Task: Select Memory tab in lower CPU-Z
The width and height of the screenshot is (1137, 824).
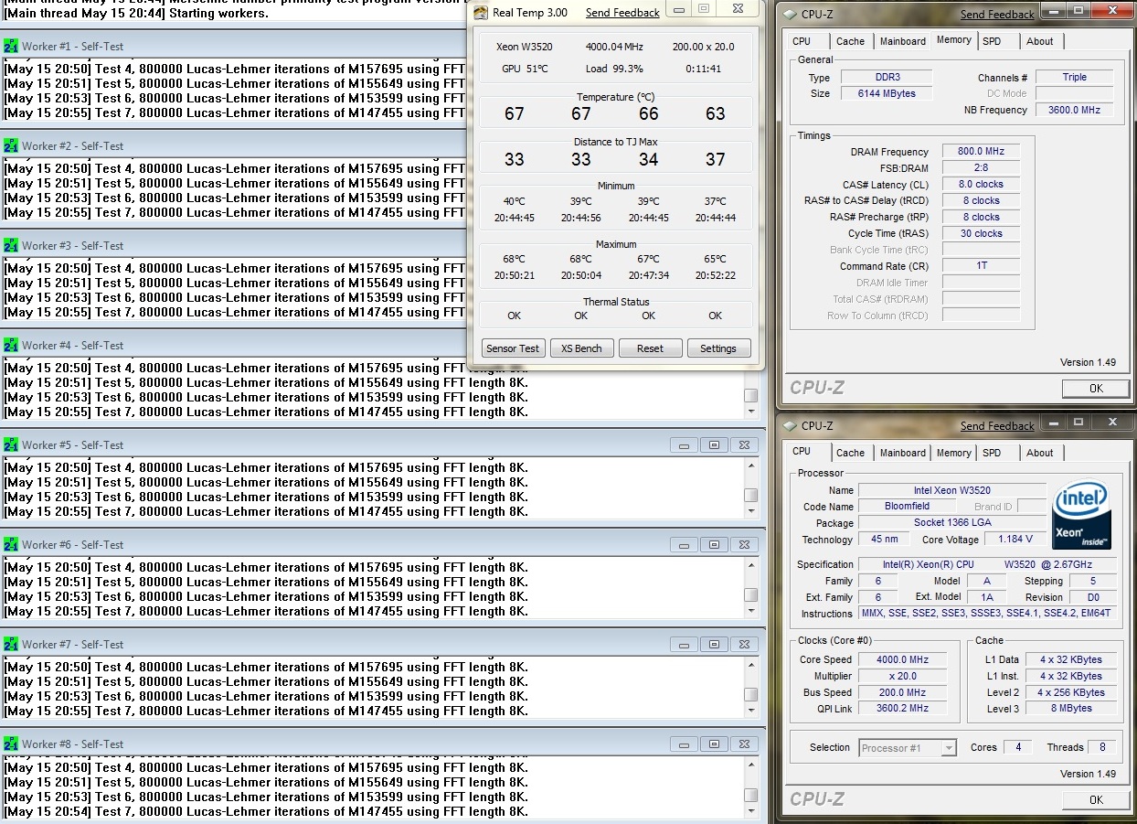Action: click(x=953, y=453)
